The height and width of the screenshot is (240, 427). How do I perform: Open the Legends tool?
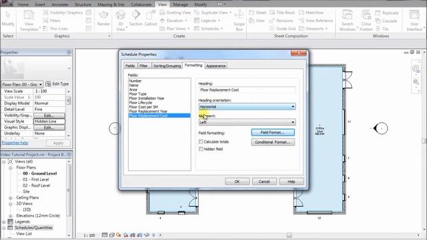pos(207,21)
